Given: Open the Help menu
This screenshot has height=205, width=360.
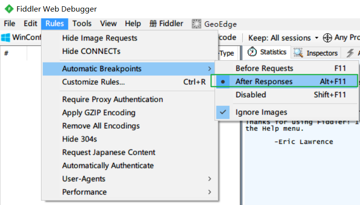Looking at the screenshot, I should click(x=133, y=24).
